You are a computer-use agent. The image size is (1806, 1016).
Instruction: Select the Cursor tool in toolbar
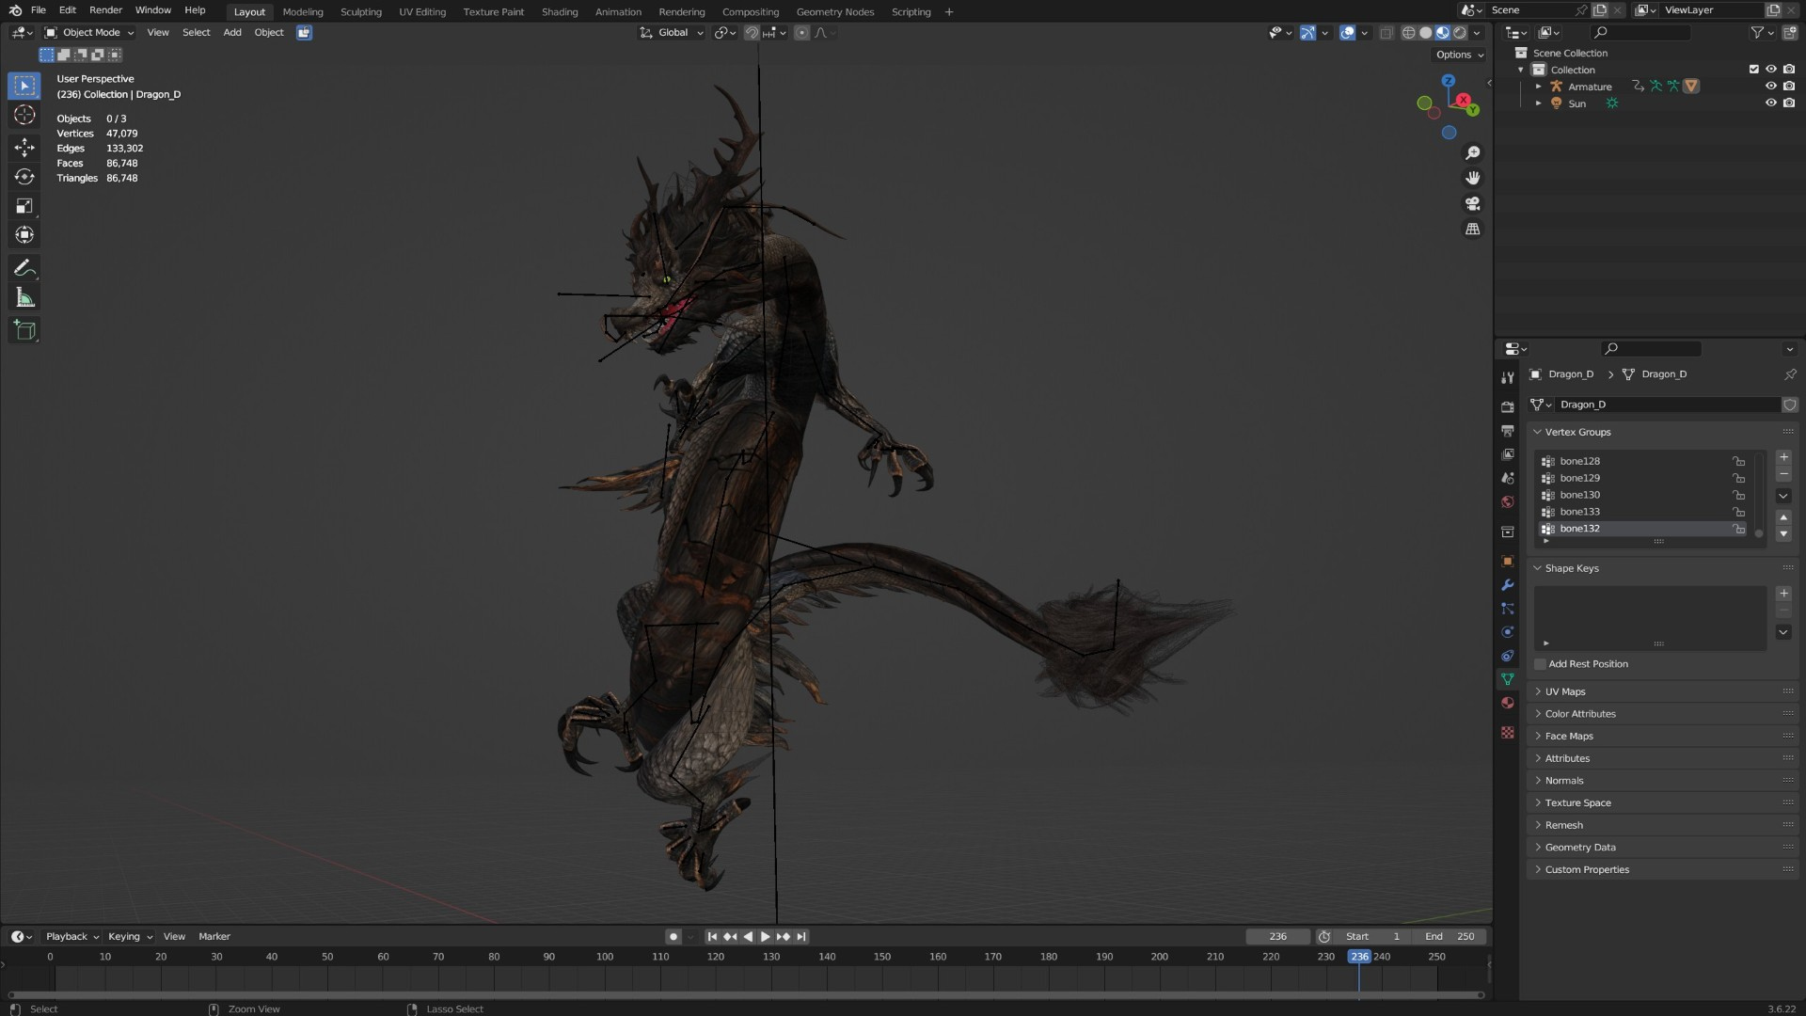(24, 115)
